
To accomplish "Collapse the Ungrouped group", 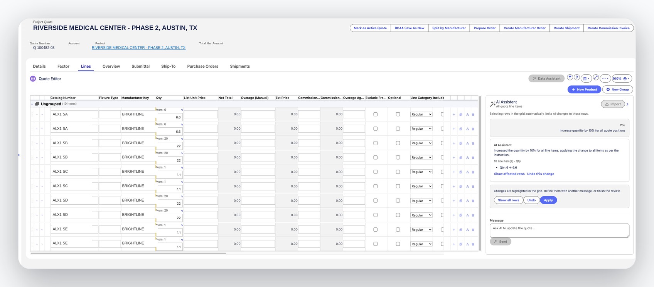I will click(x=32, y=104).
